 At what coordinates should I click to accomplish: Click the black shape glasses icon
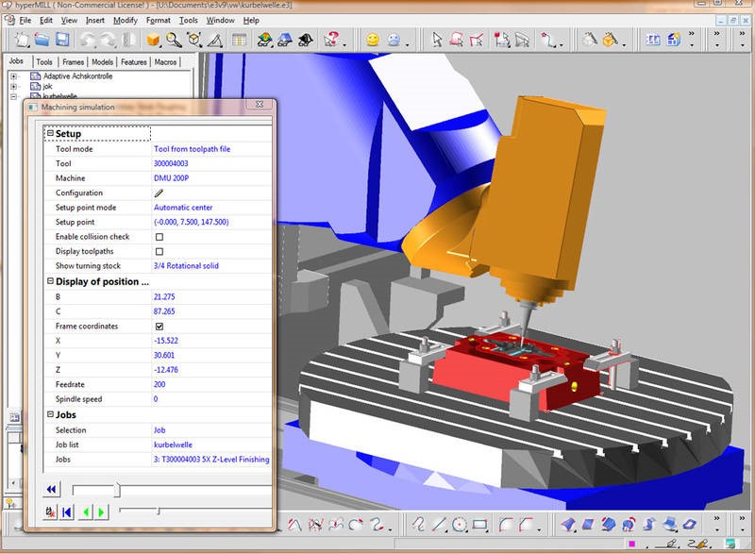pos(305,40)
